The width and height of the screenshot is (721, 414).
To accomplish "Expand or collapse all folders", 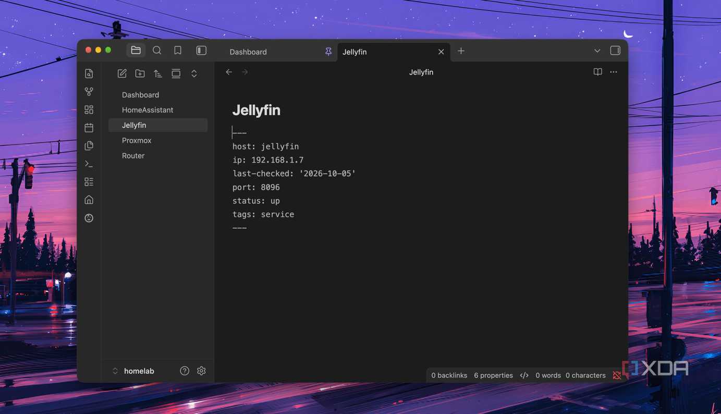I will coord(194,74).
